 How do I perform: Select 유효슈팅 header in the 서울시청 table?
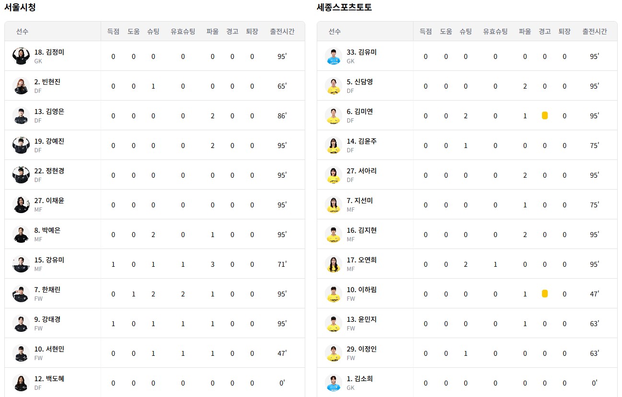point(183,32)
